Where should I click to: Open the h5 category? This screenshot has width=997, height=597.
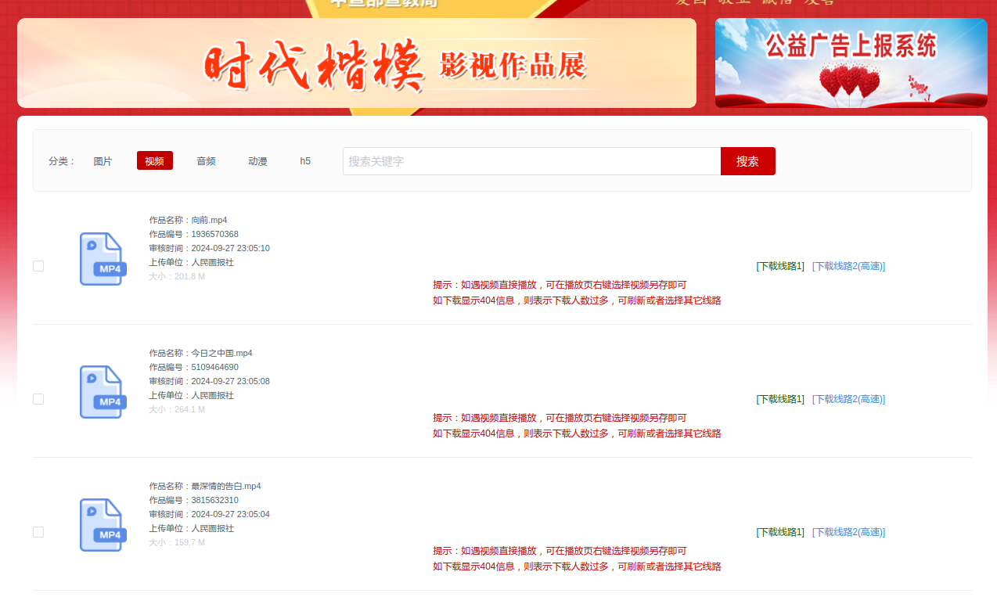(x=304, y=160)
